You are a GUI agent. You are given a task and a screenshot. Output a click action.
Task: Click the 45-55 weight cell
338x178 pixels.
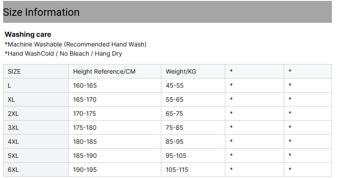(x=193, y=85)
